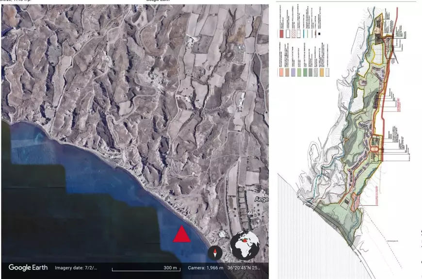
Task: Click the 36°20'45"N coordinates readout
Action: tap(244, 268)
